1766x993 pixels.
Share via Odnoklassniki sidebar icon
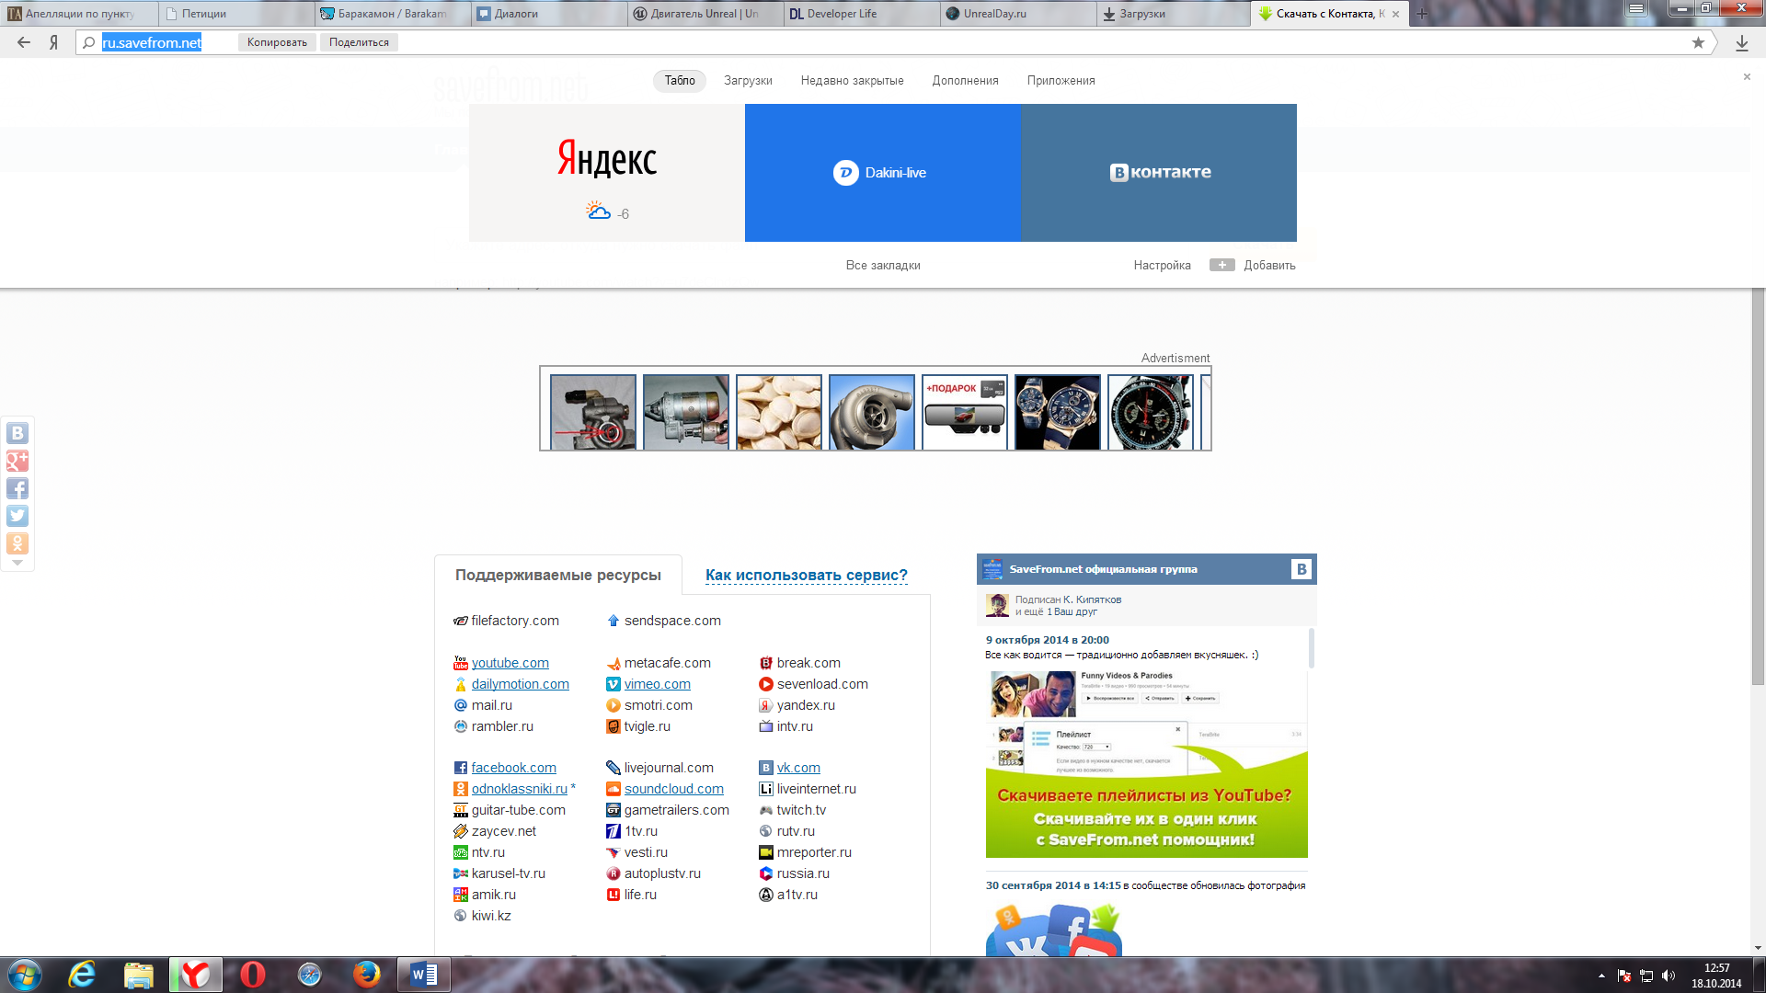[x=17, y=543]
